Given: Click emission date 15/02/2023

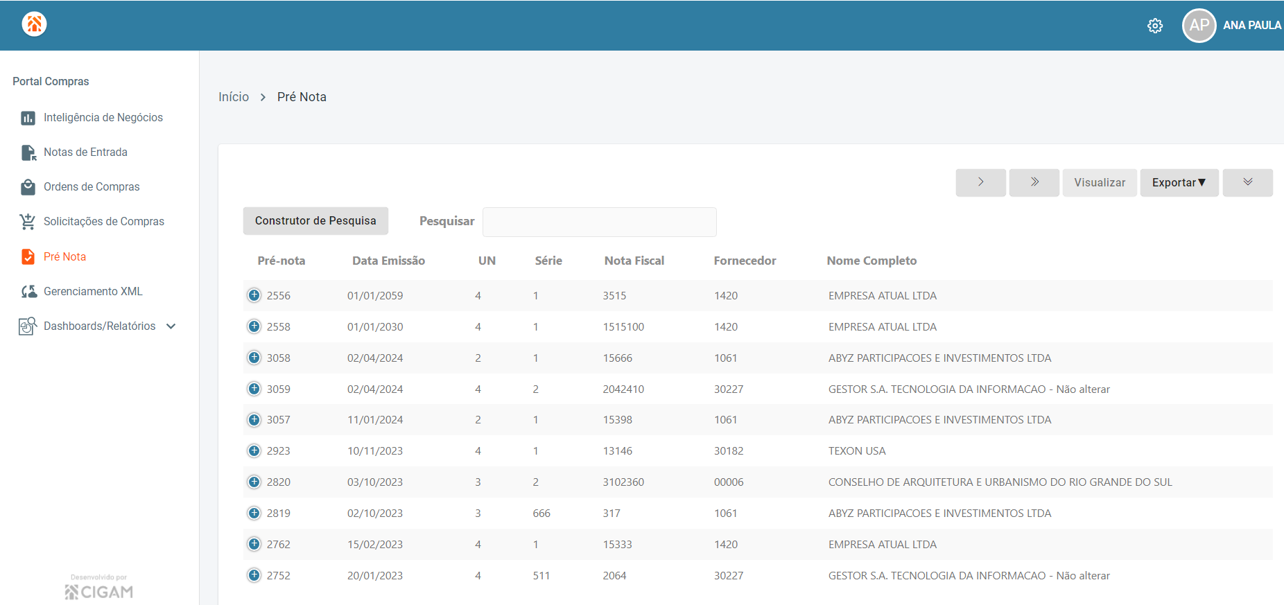Looking at the screenshot, I should 375,545.
